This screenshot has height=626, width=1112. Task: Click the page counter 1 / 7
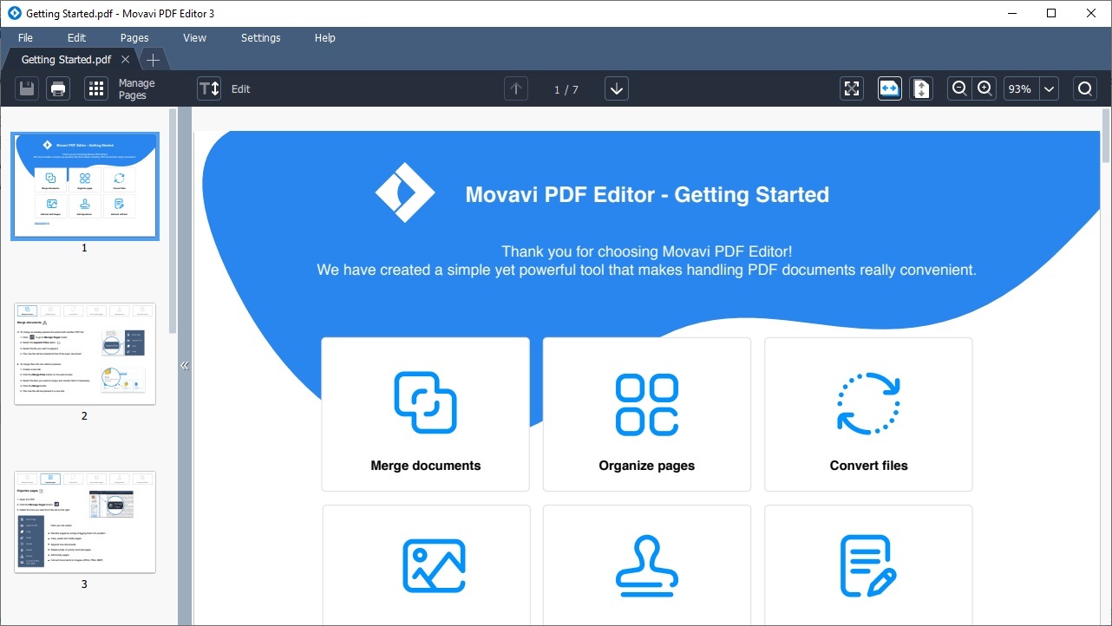tap(566, 89)
